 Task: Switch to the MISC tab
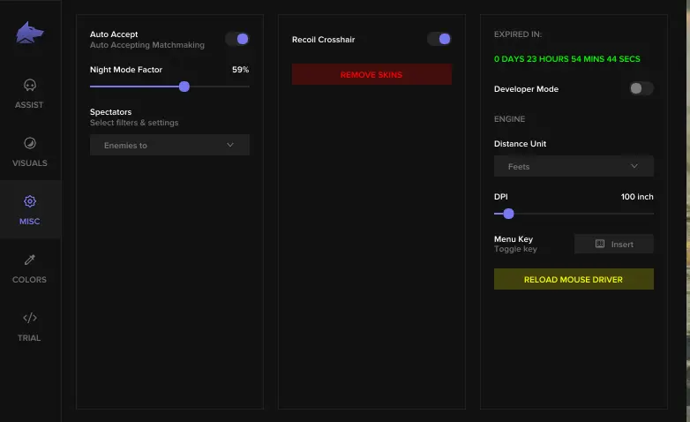pyautogui.click(x=29, y=210)
